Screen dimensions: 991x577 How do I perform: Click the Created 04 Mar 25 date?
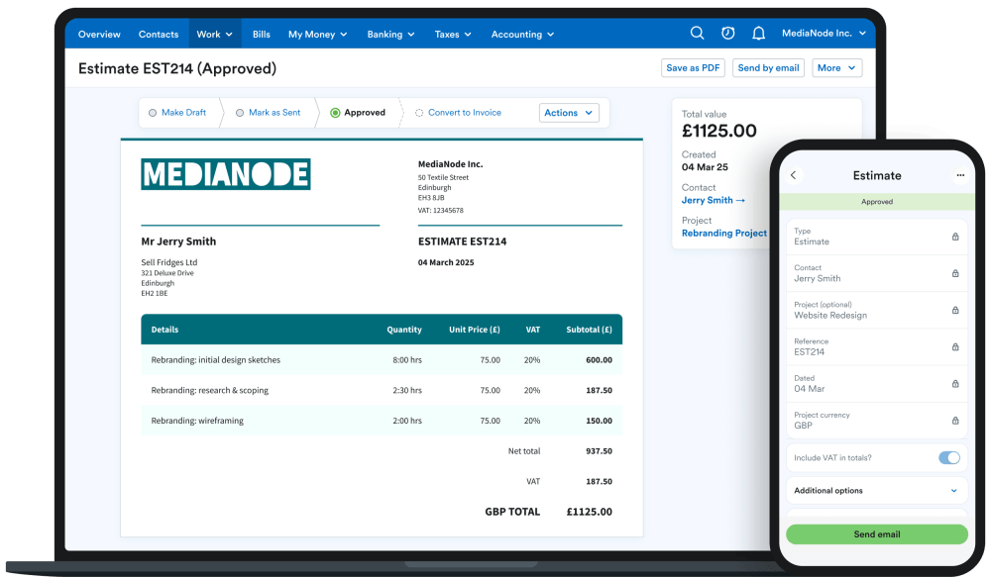[x=705, y=167]
